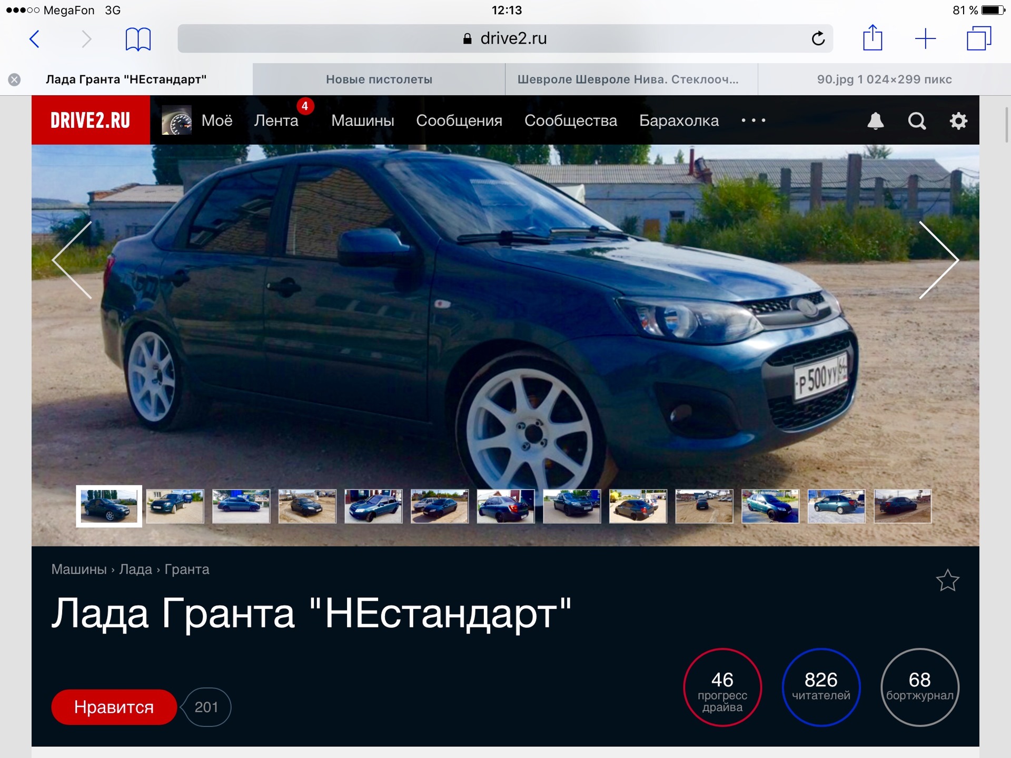
Task: Select the last gallery thumbnail
Action: (903, 506)
